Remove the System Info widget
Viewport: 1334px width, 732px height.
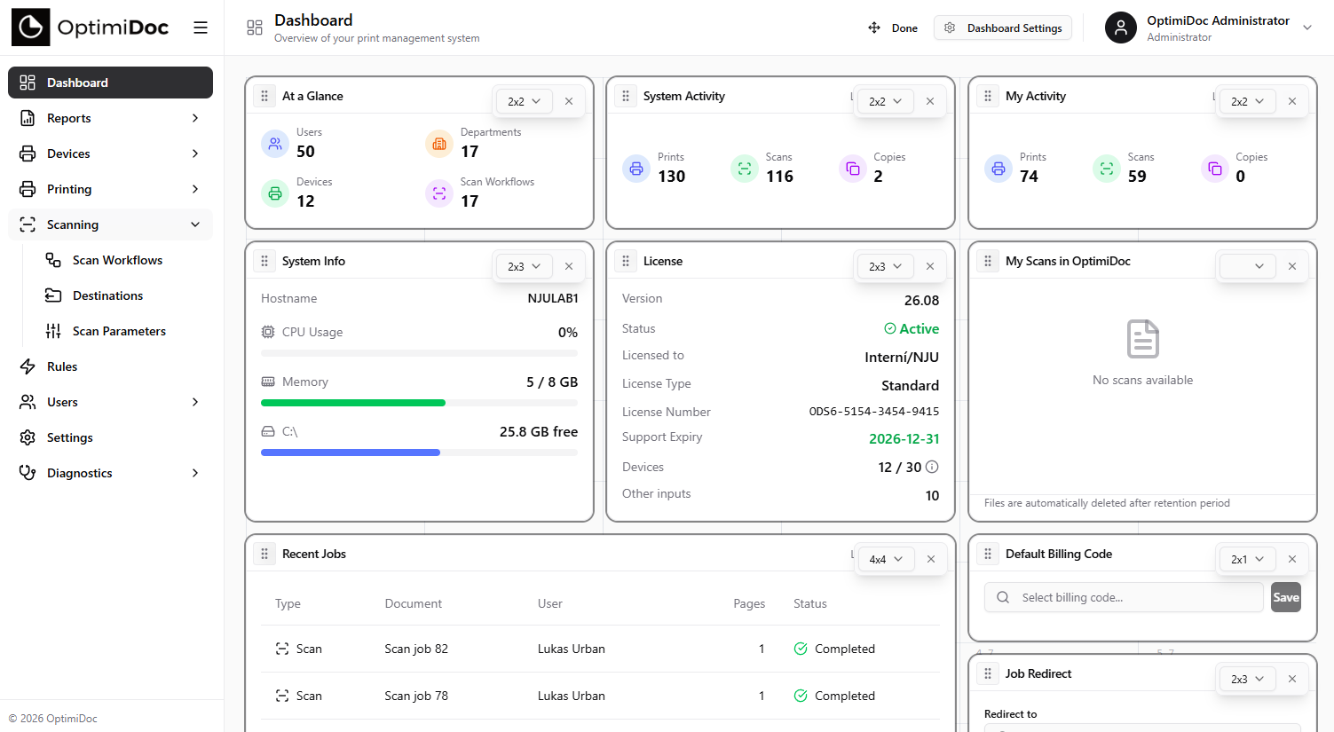coord(569,266)
